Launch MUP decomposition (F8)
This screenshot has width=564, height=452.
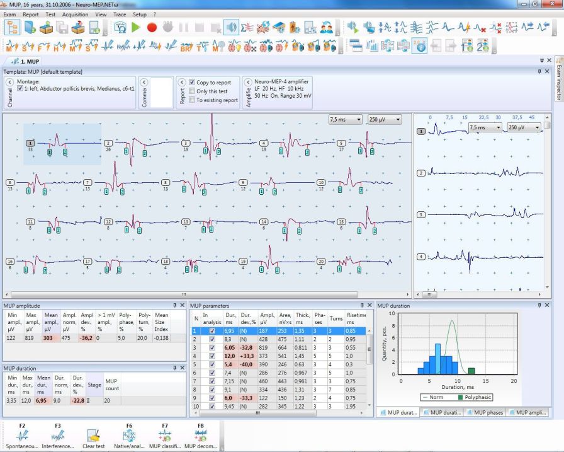coord(201,434)
